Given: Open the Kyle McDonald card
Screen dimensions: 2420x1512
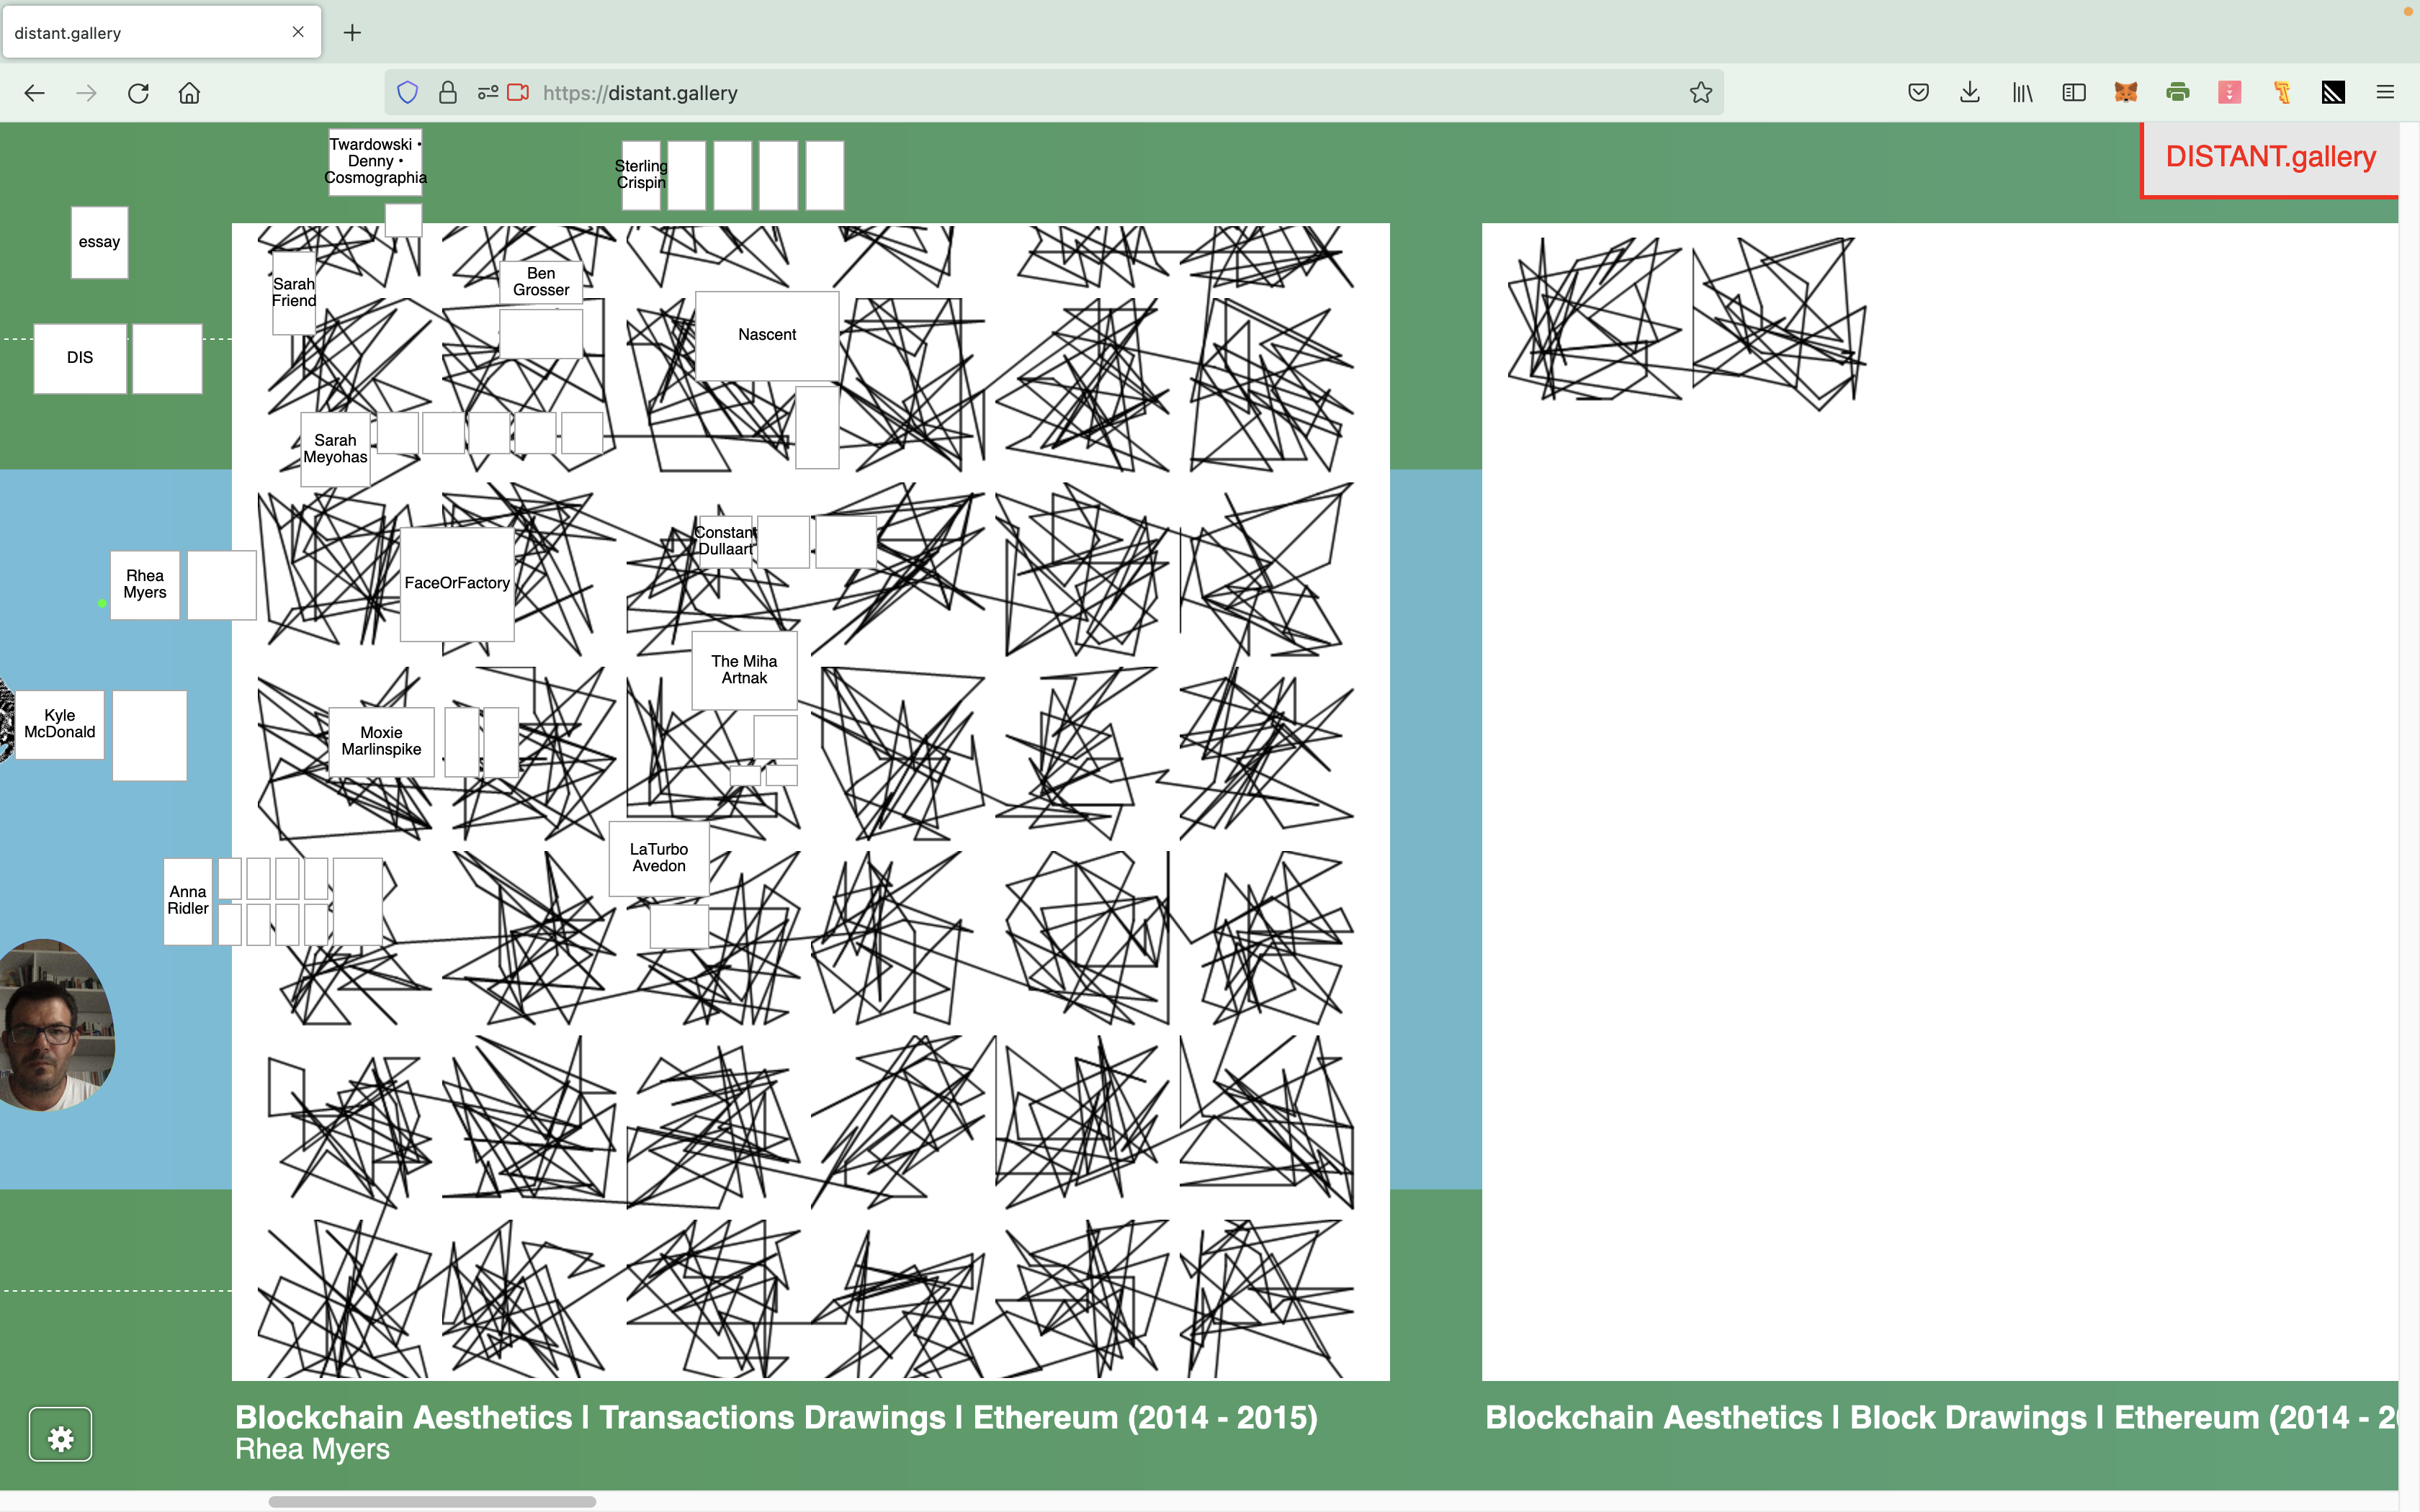Looking at the screenshot, I should tap(60, 724).
